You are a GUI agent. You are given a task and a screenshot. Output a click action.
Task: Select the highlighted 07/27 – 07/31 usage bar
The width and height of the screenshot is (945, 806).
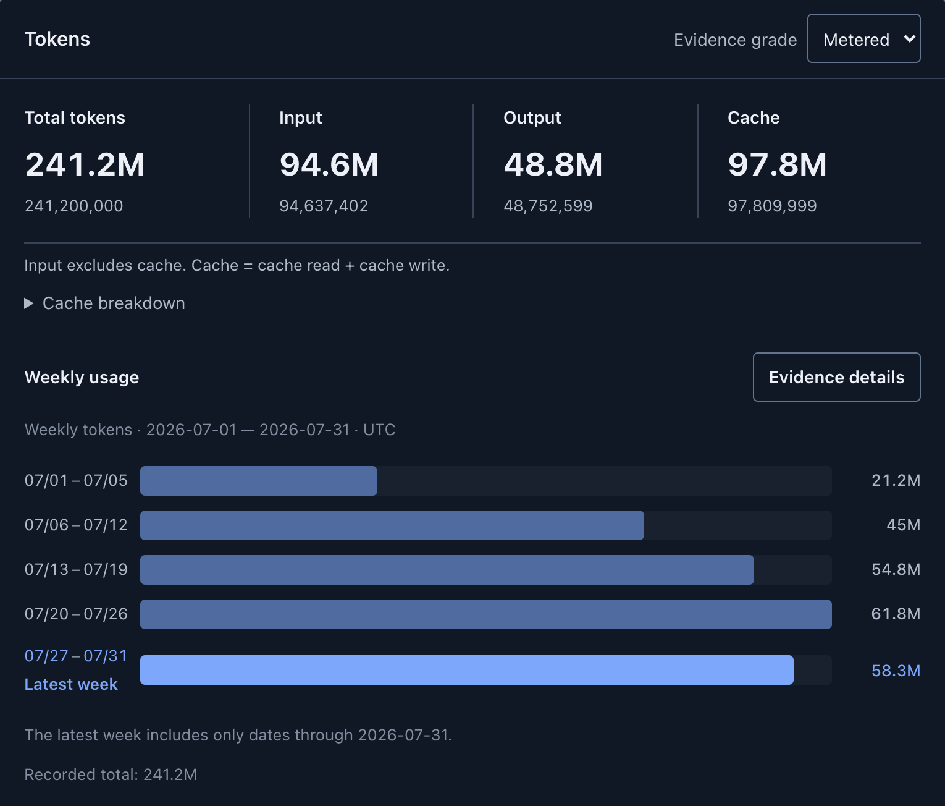[x=467, y=670]
